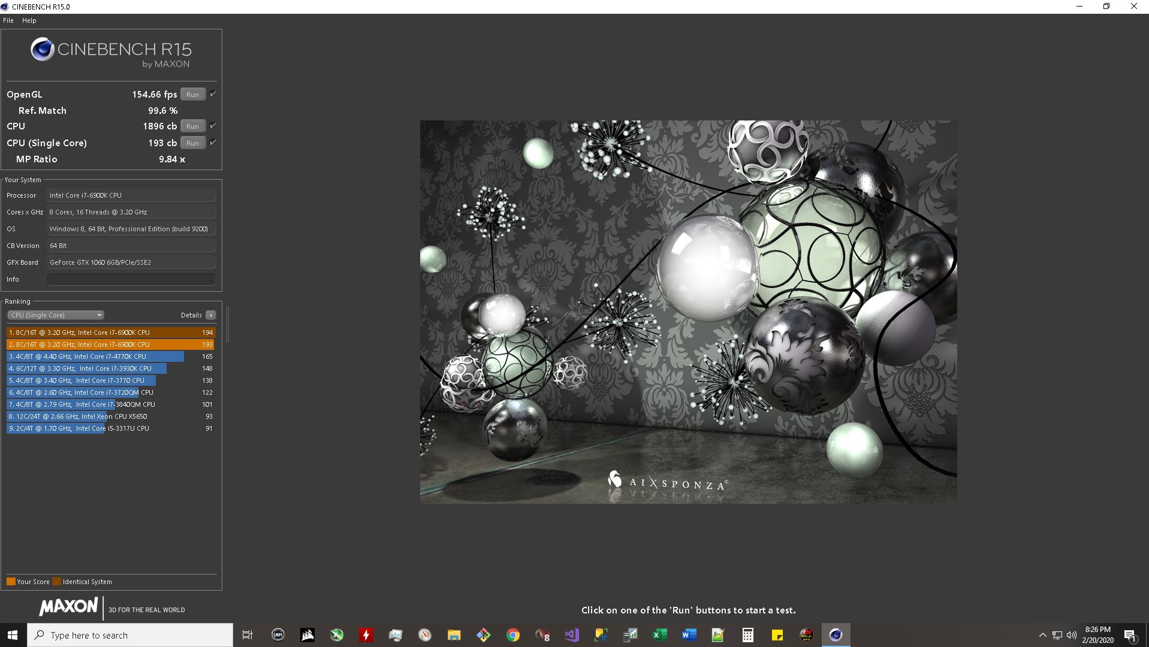Open Sticky Notes from the taskbar
This screenshot has height=647, width=1149.
point(777,635)
